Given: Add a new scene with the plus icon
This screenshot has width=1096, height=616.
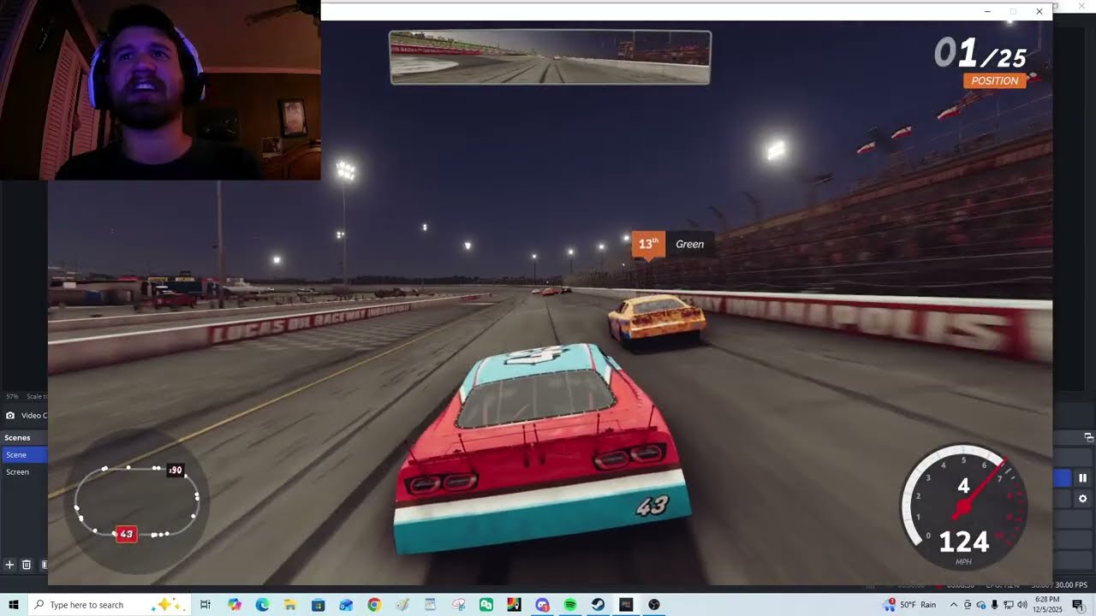Looking at the screenshot, I should (x=9, y=565).
